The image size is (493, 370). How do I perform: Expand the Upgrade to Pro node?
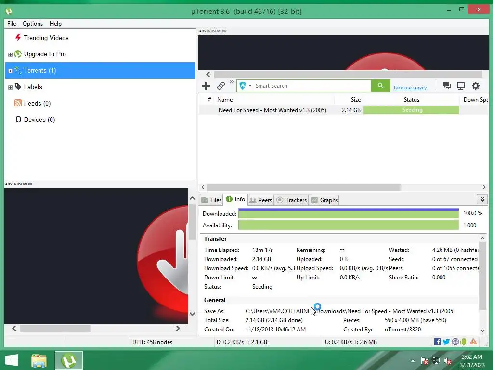point(10,54)
